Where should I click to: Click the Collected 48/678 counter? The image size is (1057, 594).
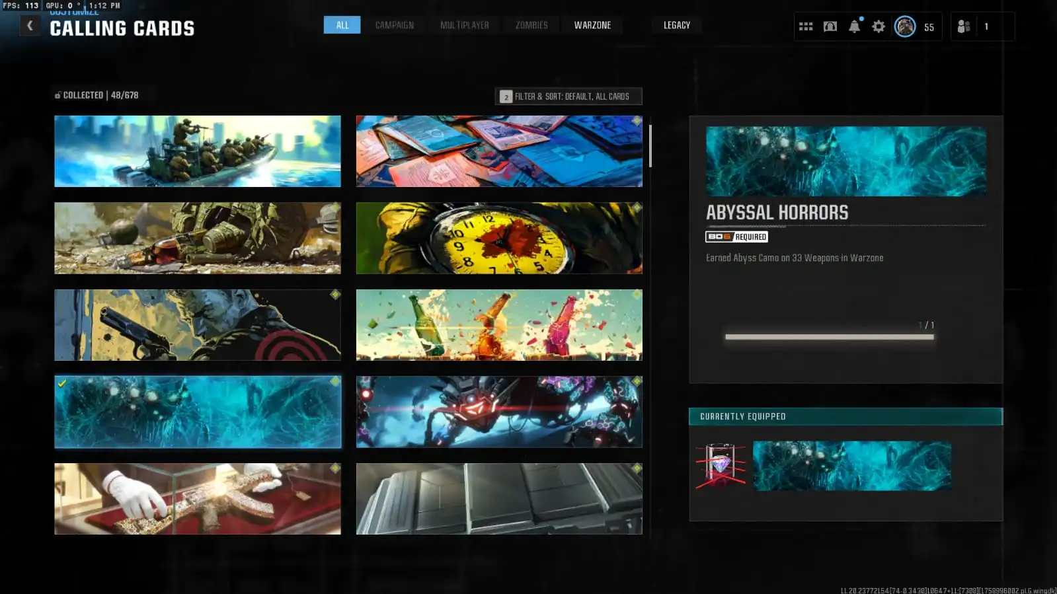97,95
